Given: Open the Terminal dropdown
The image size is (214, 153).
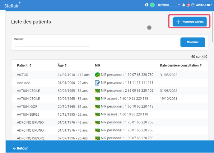Looking at the screenshot, I should [x=169, y=5].
